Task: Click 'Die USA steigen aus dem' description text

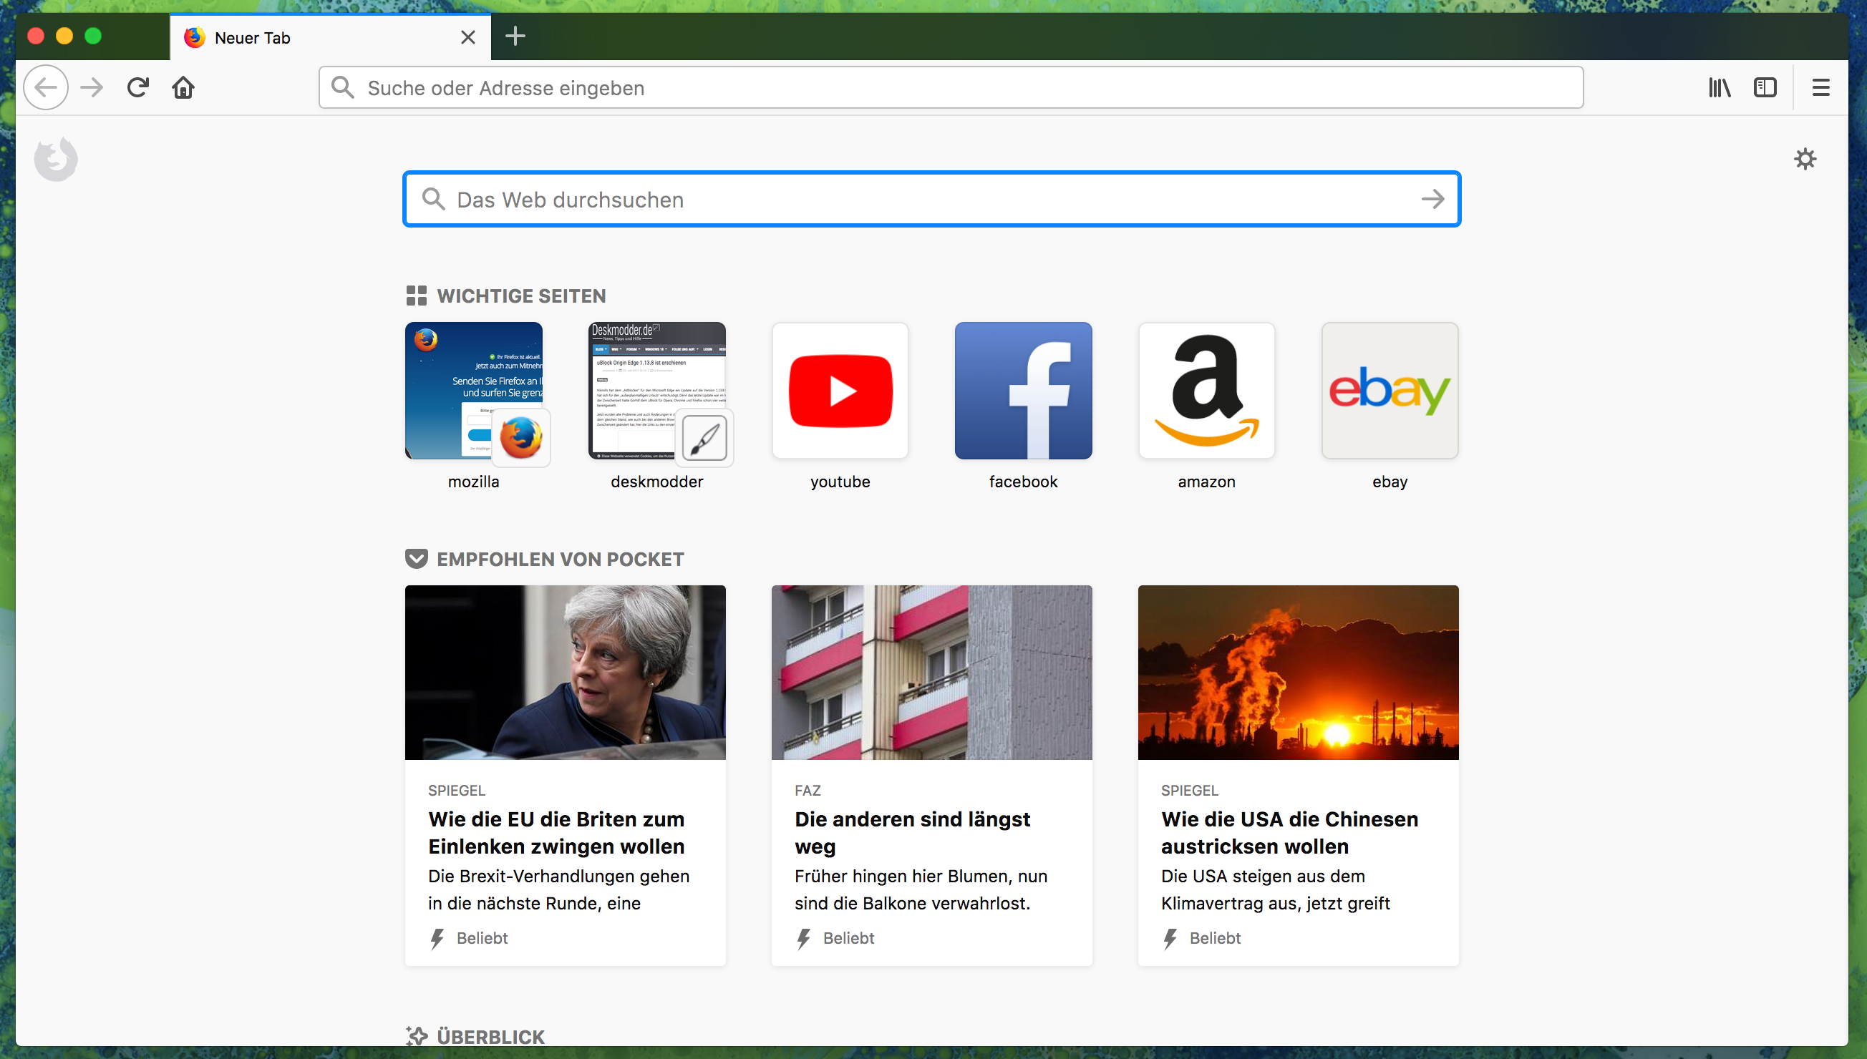Action: click(1263, 877)
